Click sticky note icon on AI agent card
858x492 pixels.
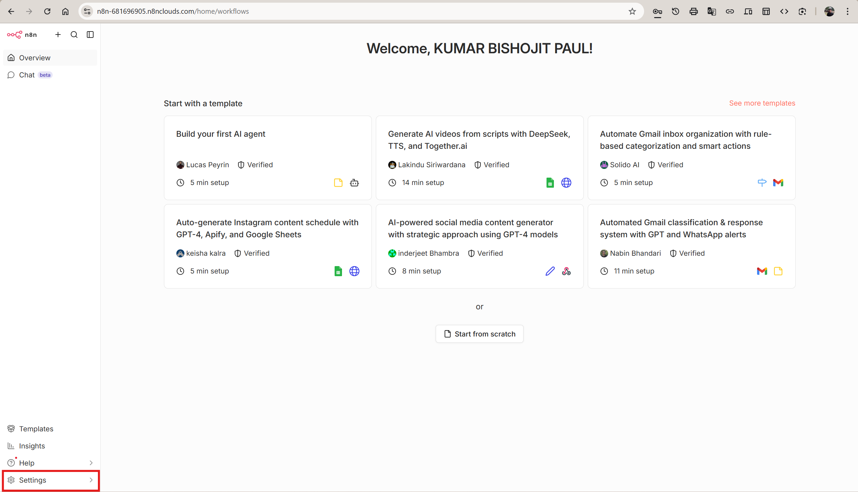point(338,183)
